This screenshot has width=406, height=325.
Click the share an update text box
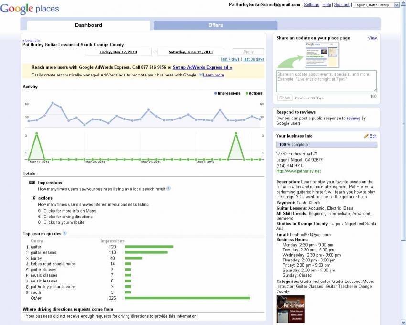coord(326,81)
